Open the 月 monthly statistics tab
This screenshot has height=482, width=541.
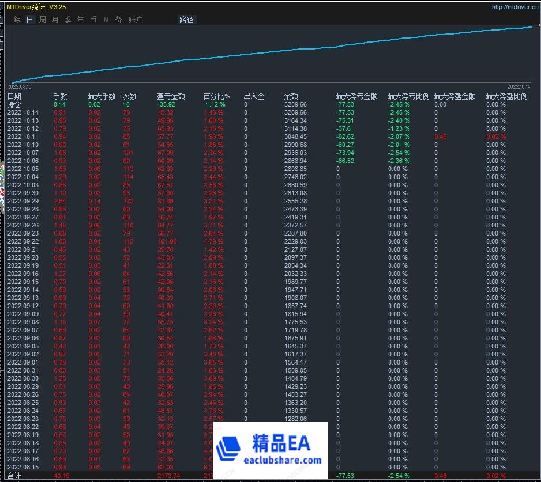tap(55, 20)
